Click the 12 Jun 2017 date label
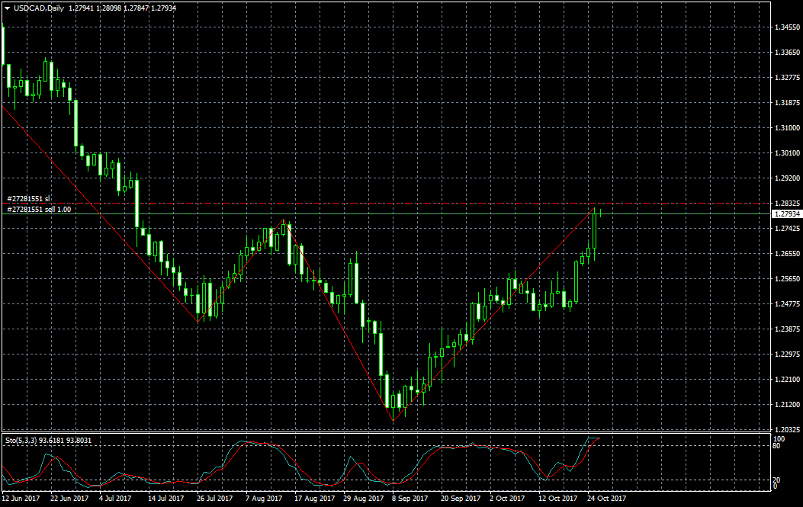 point(21,499)
